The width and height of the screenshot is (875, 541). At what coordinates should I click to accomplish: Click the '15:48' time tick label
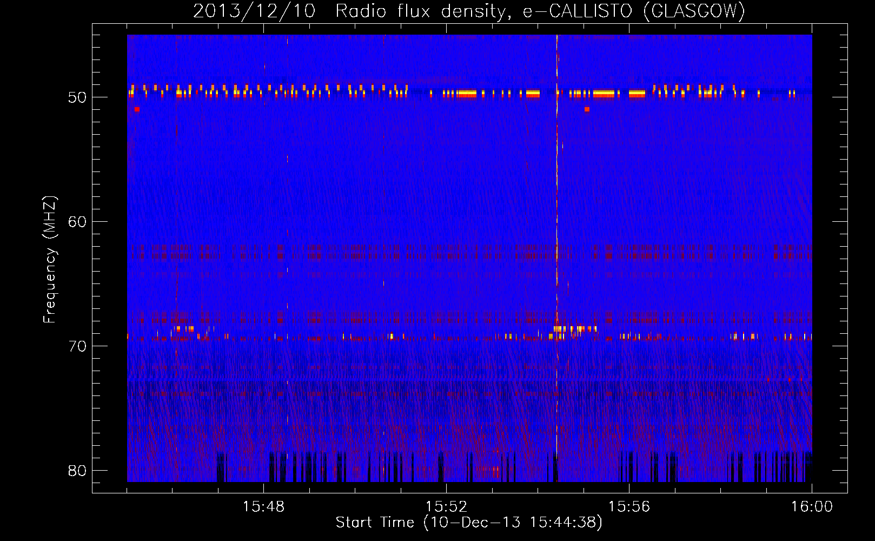[x=263, y=507]
